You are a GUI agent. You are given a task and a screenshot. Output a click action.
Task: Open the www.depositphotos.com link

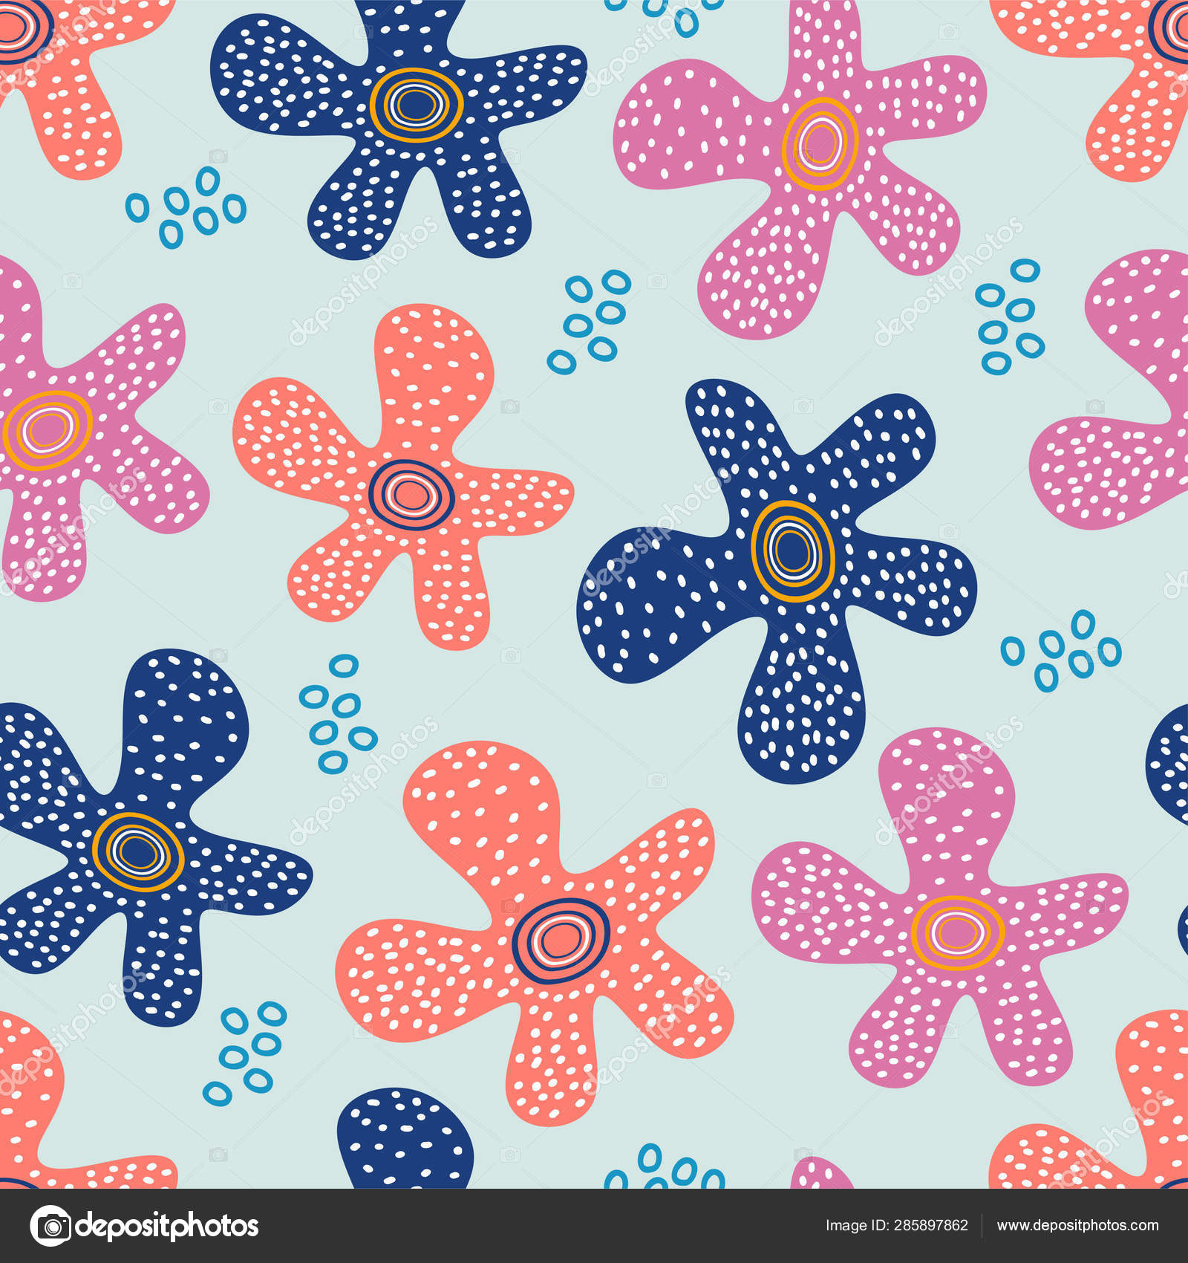(x=1077, y=1226)
